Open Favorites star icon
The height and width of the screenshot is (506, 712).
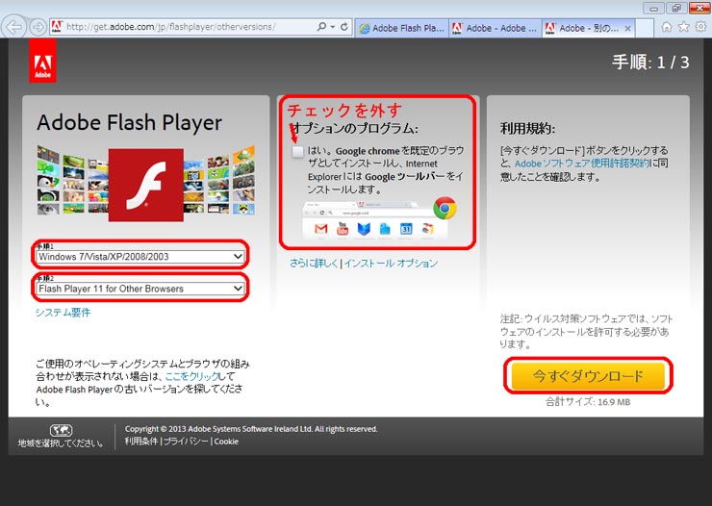683,27
